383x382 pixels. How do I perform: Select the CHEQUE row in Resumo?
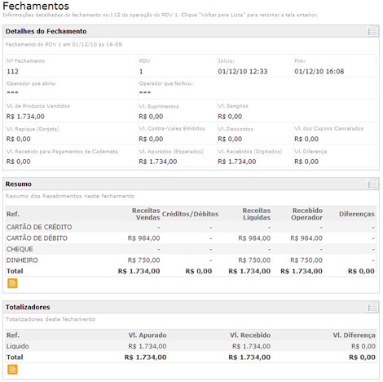(191, 249)
